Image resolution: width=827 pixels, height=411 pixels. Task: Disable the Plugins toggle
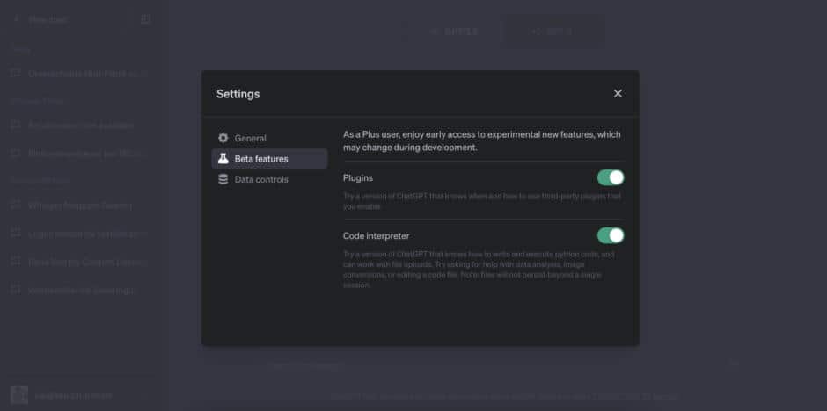pos(611,177)
